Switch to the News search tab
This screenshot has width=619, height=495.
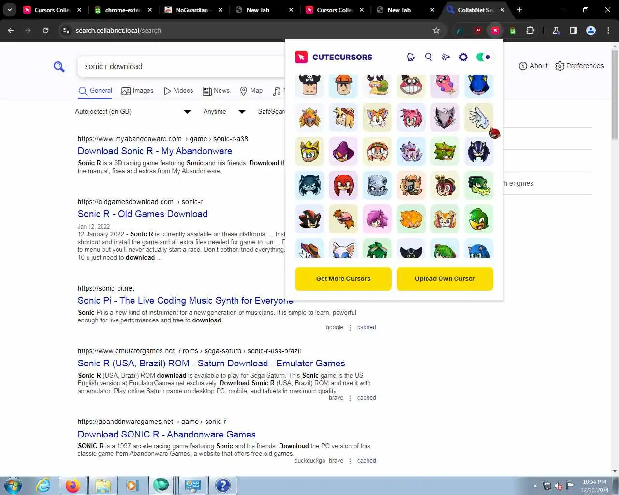[x=216, y=91]
